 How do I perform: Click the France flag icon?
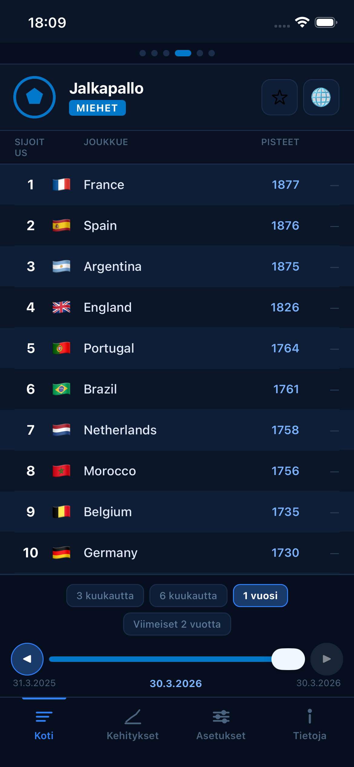tap(61, 184)
